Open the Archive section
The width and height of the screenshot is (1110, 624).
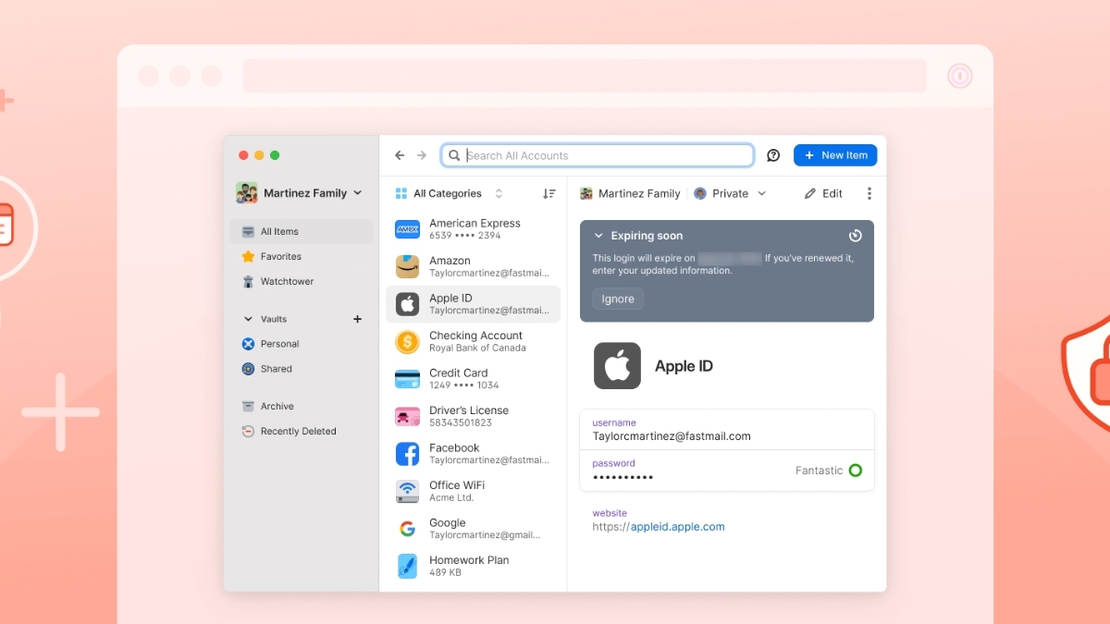pos(302,406)
